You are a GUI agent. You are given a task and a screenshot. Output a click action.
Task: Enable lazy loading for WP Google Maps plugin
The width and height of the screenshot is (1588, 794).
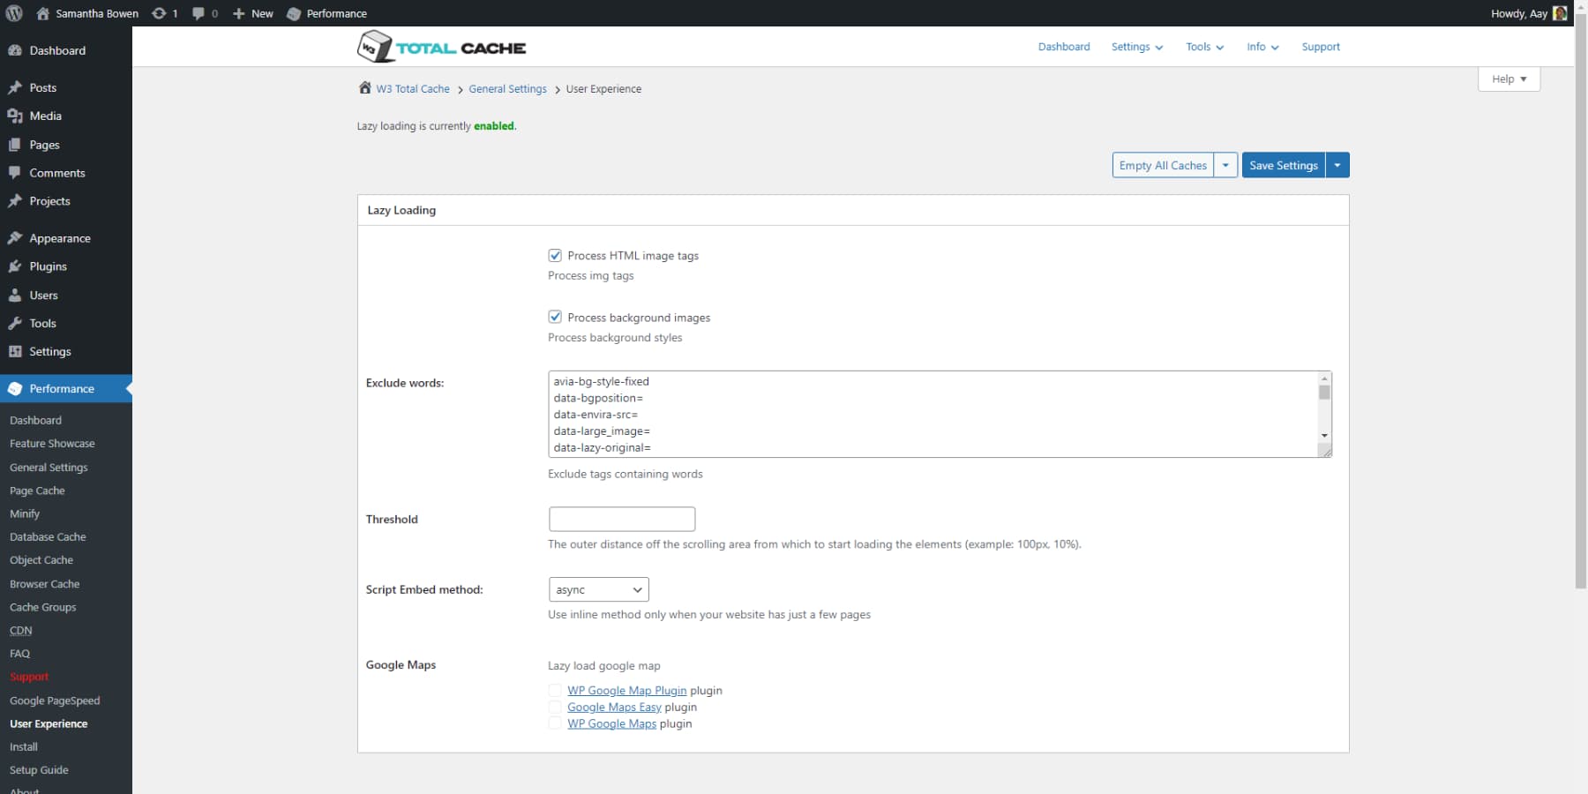pos(556,723)
